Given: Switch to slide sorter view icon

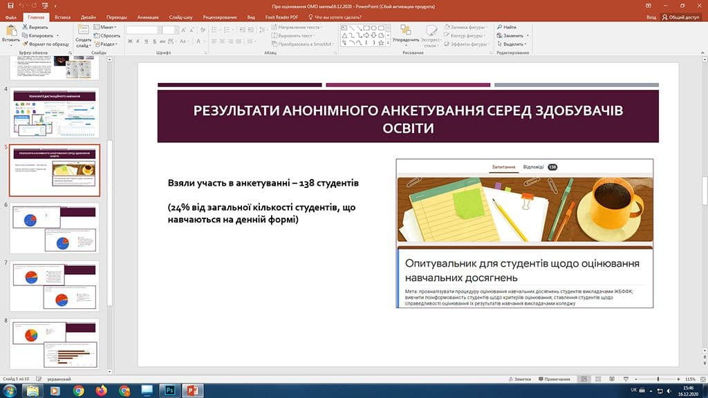Looking at the screenshot, I should click(x=598, y=379).
